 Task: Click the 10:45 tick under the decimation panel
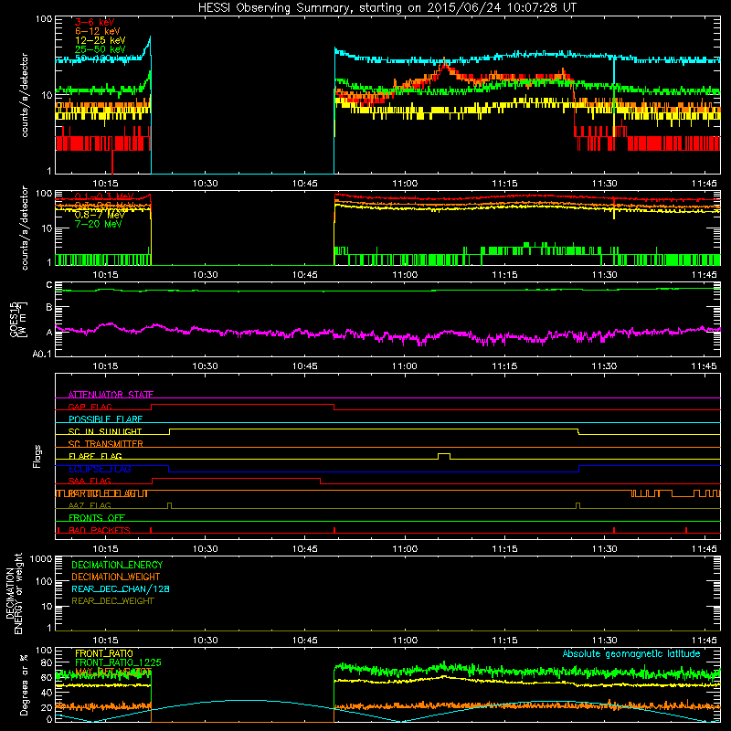(x=305, y=641)
